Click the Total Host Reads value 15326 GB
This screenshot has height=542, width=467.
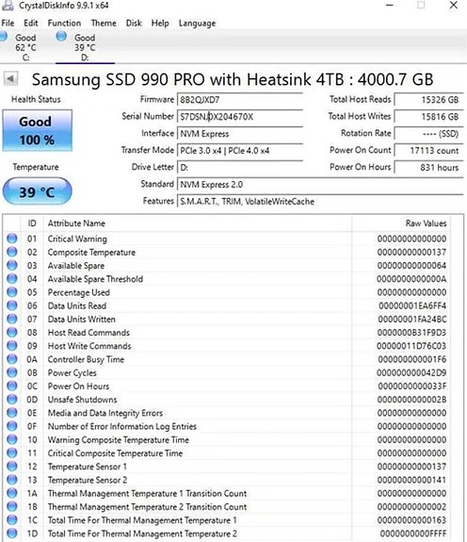pos(428,100)
